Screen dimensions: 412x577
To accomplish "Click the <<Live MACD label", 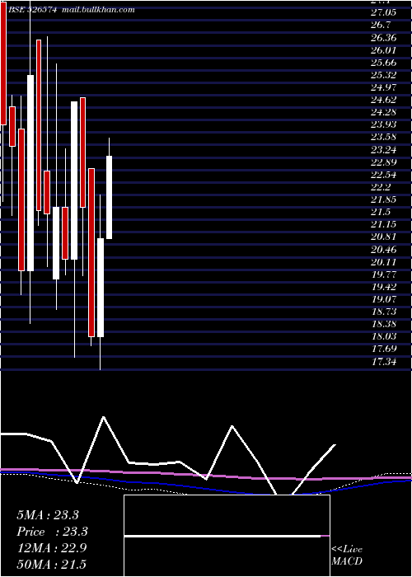I will pos(347,556).
